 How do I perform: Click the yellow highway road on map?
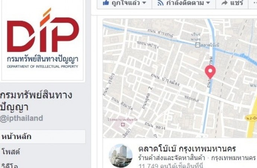253,122
